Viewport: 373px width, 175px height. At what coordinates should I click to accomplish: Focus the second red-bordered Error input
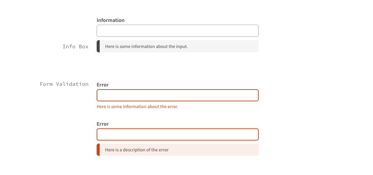point(177,134)
